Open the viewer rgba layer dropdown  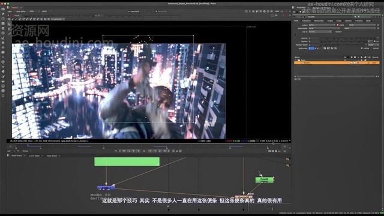pyautogui.click(x=11, y=11)
